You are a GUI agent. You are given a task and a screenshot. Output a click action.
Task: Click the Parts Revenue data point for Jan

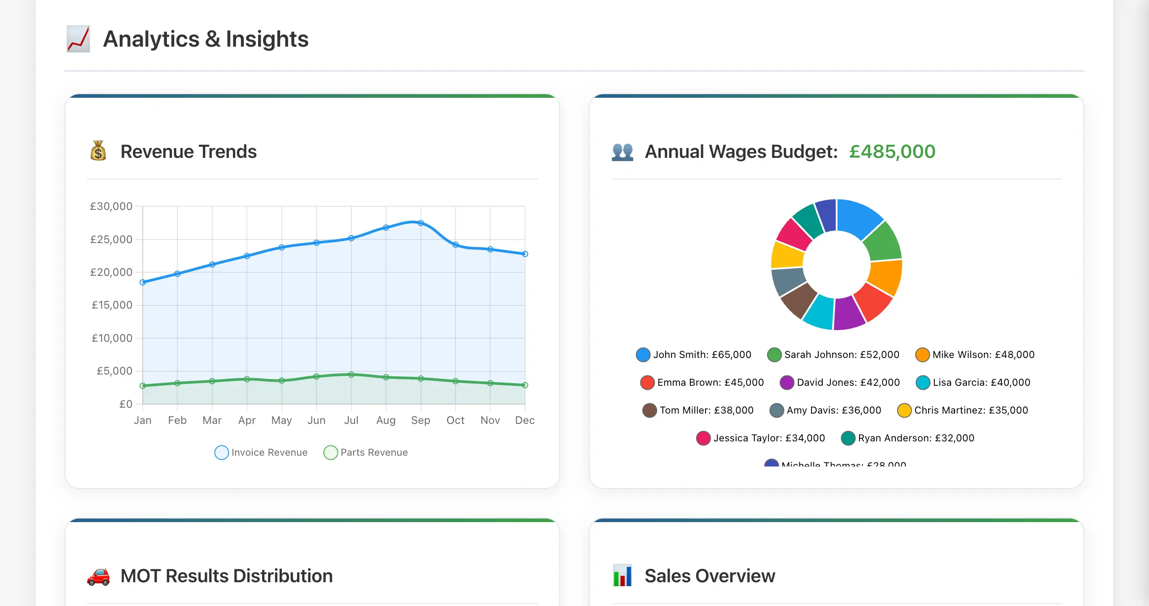point(143,385)
